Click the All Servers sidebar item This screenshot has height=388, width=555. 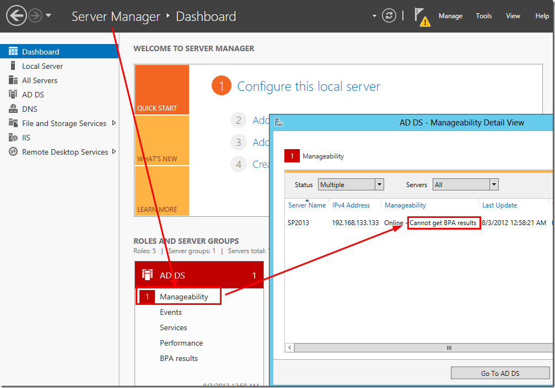39,80
